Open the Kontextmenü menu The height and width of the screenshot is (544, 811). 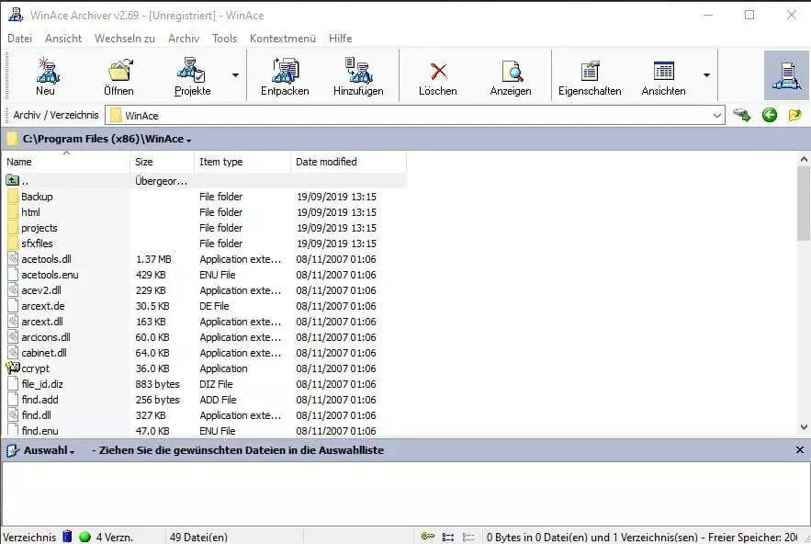click(x=282, y=39)
